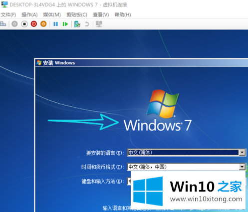Click the Revert (undo arrow) icon

(x=87, y=24)
